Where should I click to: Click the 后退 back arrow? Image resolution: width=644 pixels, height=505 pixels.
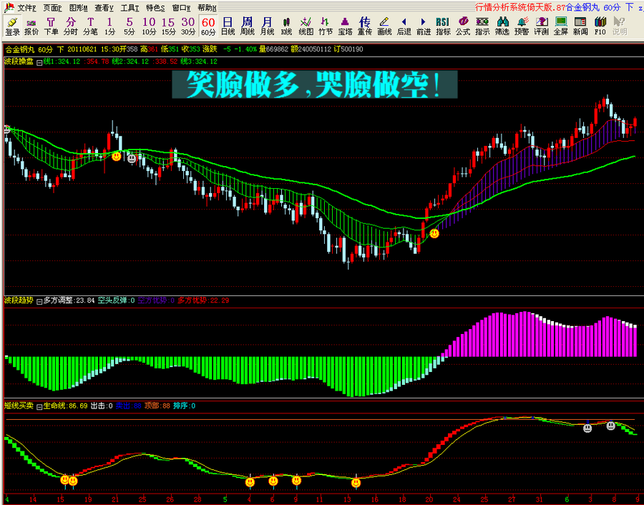pyautogui.click(x=404, y=26)
